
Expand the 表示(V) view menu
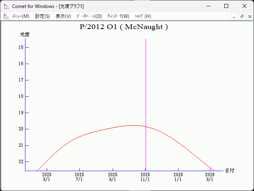(x=63, y=16)
